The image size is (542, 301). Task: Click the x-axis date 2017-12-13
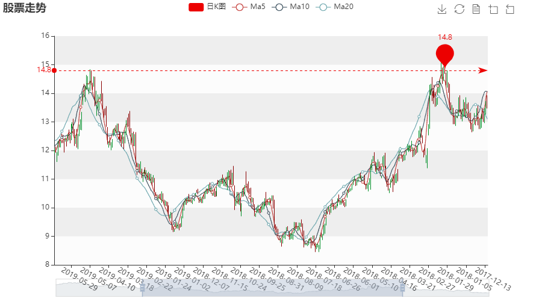pyautogui.click(x=493, y=279)
